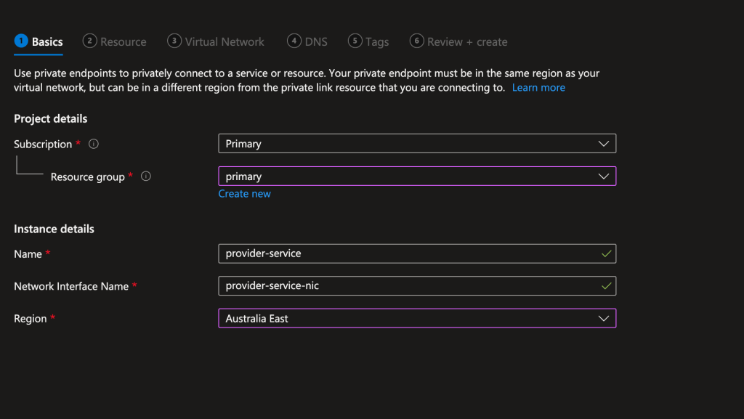The image size is (744, 419).
Task: Click the info icon beside Subscription
Action: (x=93, y=144)
